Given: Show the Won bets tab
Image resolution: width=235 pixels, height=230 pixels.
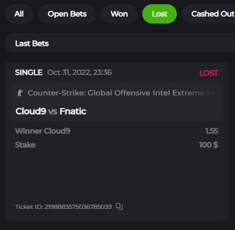Looking at the screenshot, I should coord(119,14).
